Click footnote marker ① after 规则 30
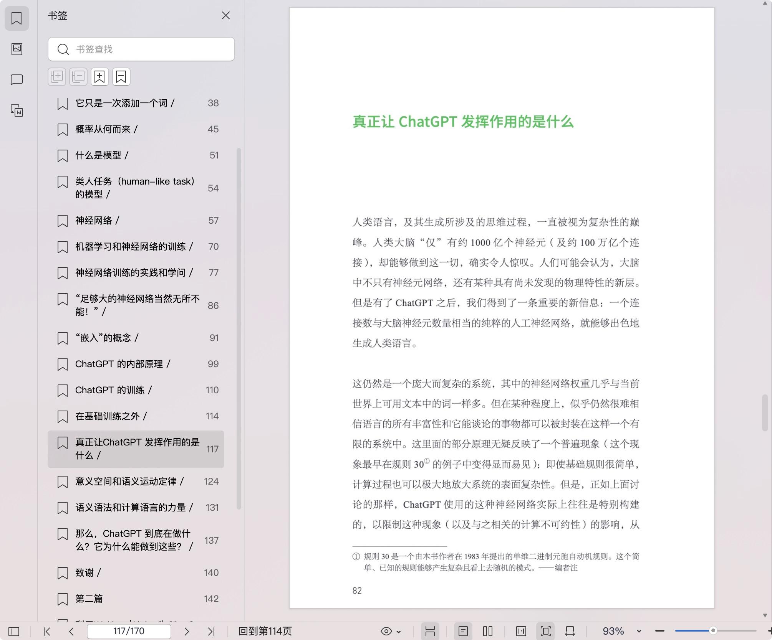Image resolution: width=772 pixels, height=640 pixels. (x=427, y=461)
